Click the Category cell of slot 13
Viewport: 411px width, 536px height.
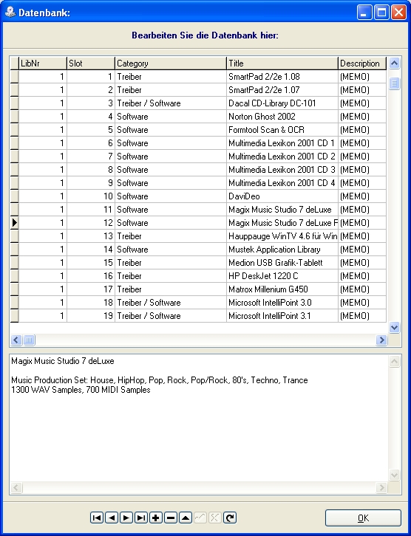coord(171,236)
